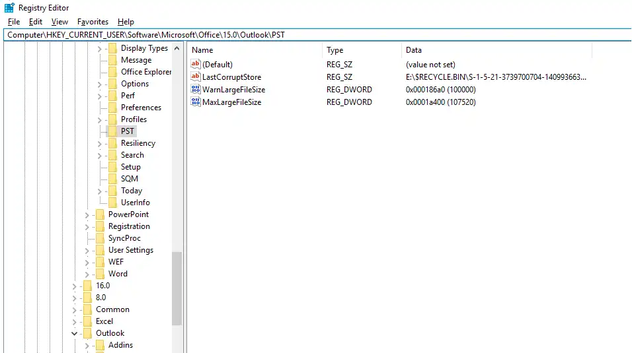Click the E:\$RECYCLE.BIN data value

[x=496, y=77]
